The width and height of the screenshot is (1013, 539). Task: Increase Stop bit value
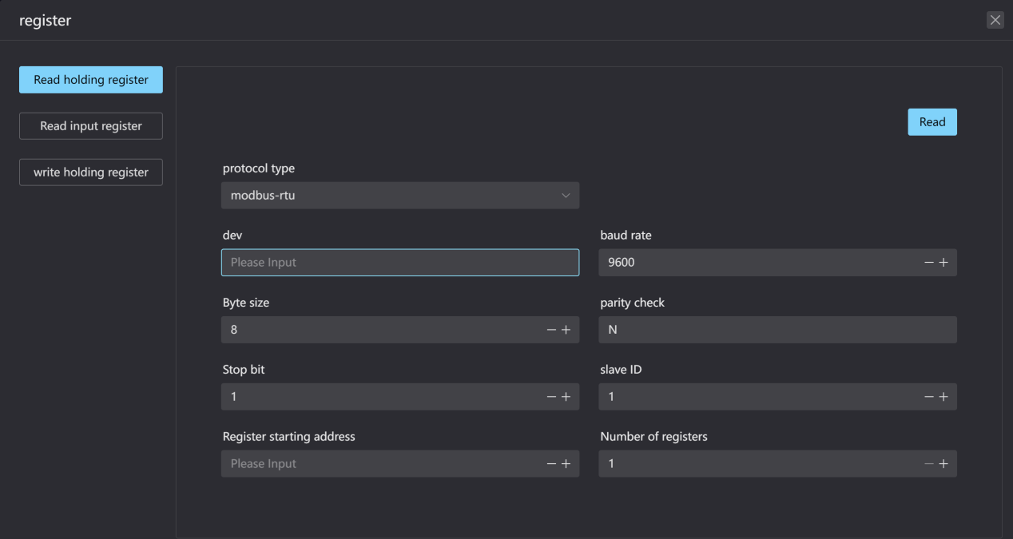tap(566, 397)
